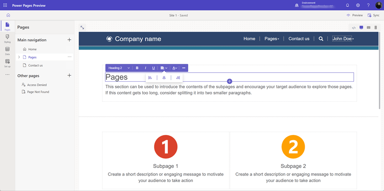384x191 pixels.
Task: Open the Styling workspace in the sidebar
Action: (7, 39)
